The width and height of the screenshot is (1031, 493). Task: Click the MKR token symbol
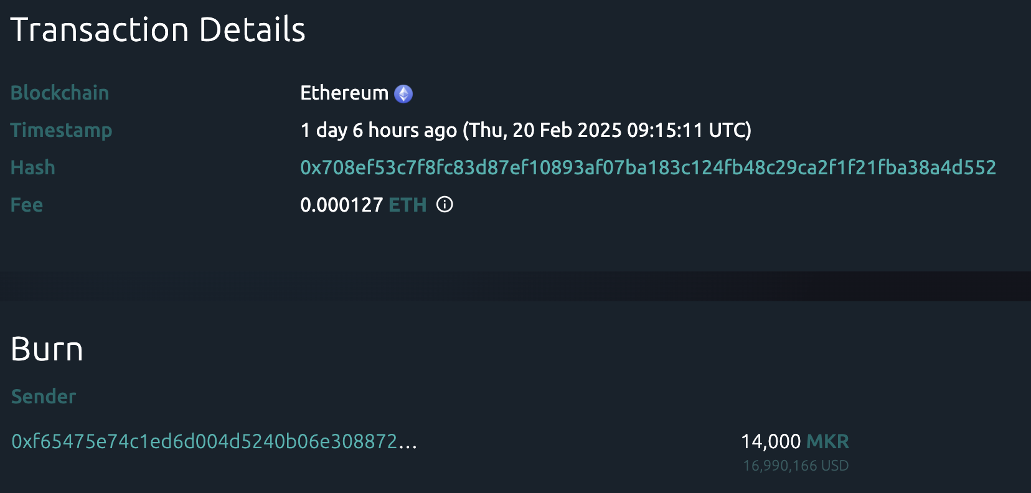click(827, 441)
